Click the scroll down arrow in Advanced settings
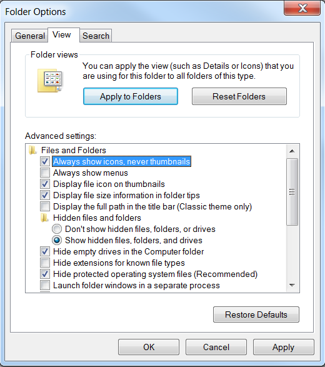 (292, 285)
